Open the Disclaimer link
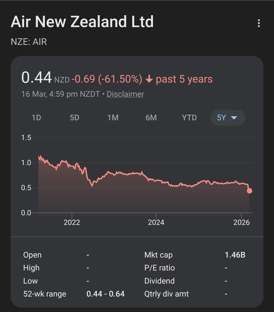274x312 pixels. tap(125, 94)
